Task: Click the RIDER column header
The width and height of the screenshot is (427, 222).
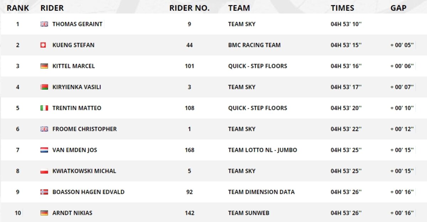Action: coord(52,8)
